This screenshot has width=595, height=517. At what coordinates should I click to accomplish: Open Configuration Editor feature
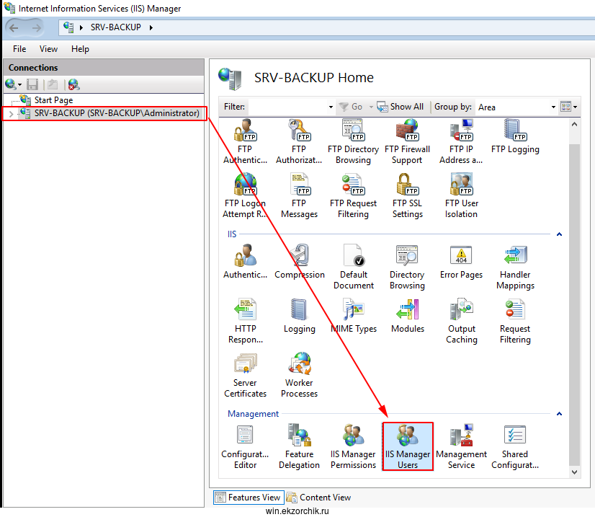(x=245, y=447)
